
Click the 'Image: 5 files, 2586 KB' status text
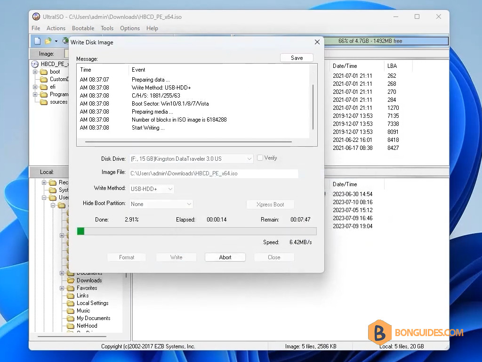[311, 346]
